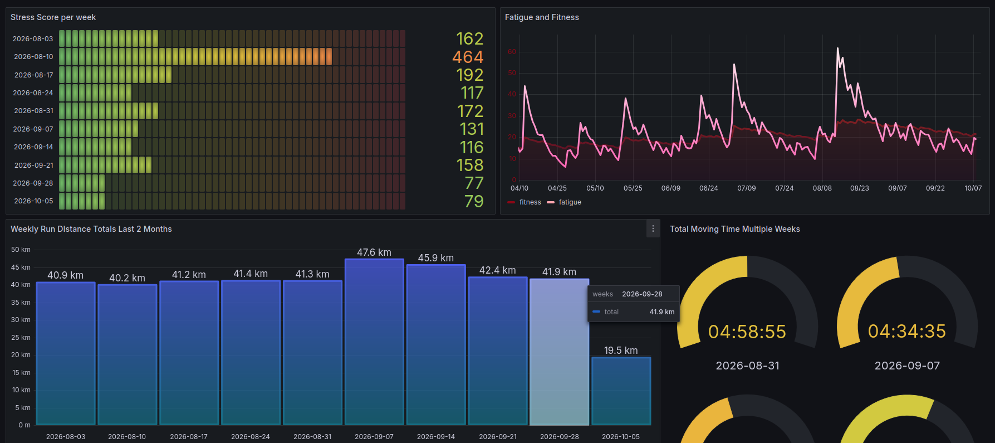Image resolution: width=995 pixels, height=443 pixels.
Task: Click the 2026-08-31 gauge label
Action: [748, 366]
